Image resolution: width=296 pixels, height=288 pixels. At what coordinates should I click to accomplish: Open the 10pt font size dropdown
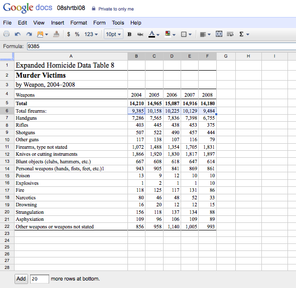tap(113, 34)
